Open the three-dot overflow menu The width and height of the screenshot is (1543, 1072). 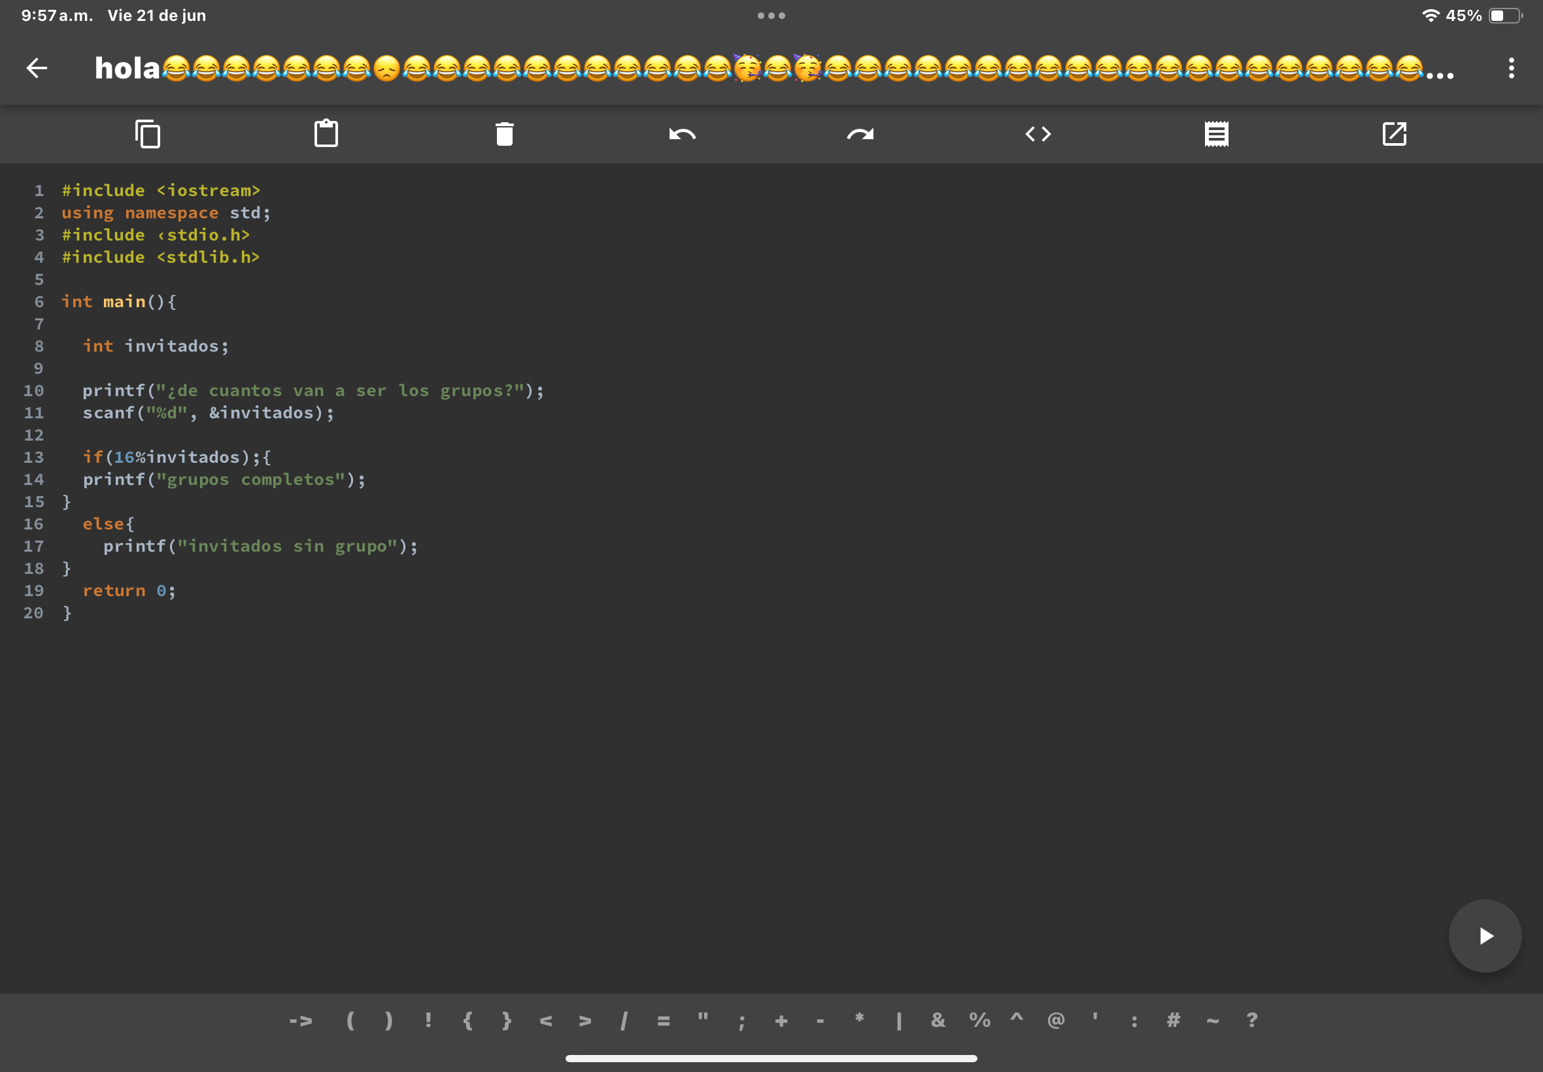[x=1511, y=68]
